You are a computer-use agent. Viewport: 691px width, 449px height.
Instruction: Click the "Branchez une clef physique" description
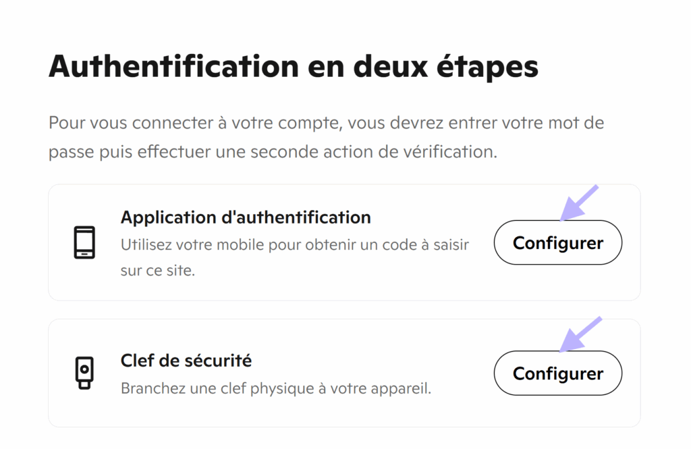tap(275, 389)
